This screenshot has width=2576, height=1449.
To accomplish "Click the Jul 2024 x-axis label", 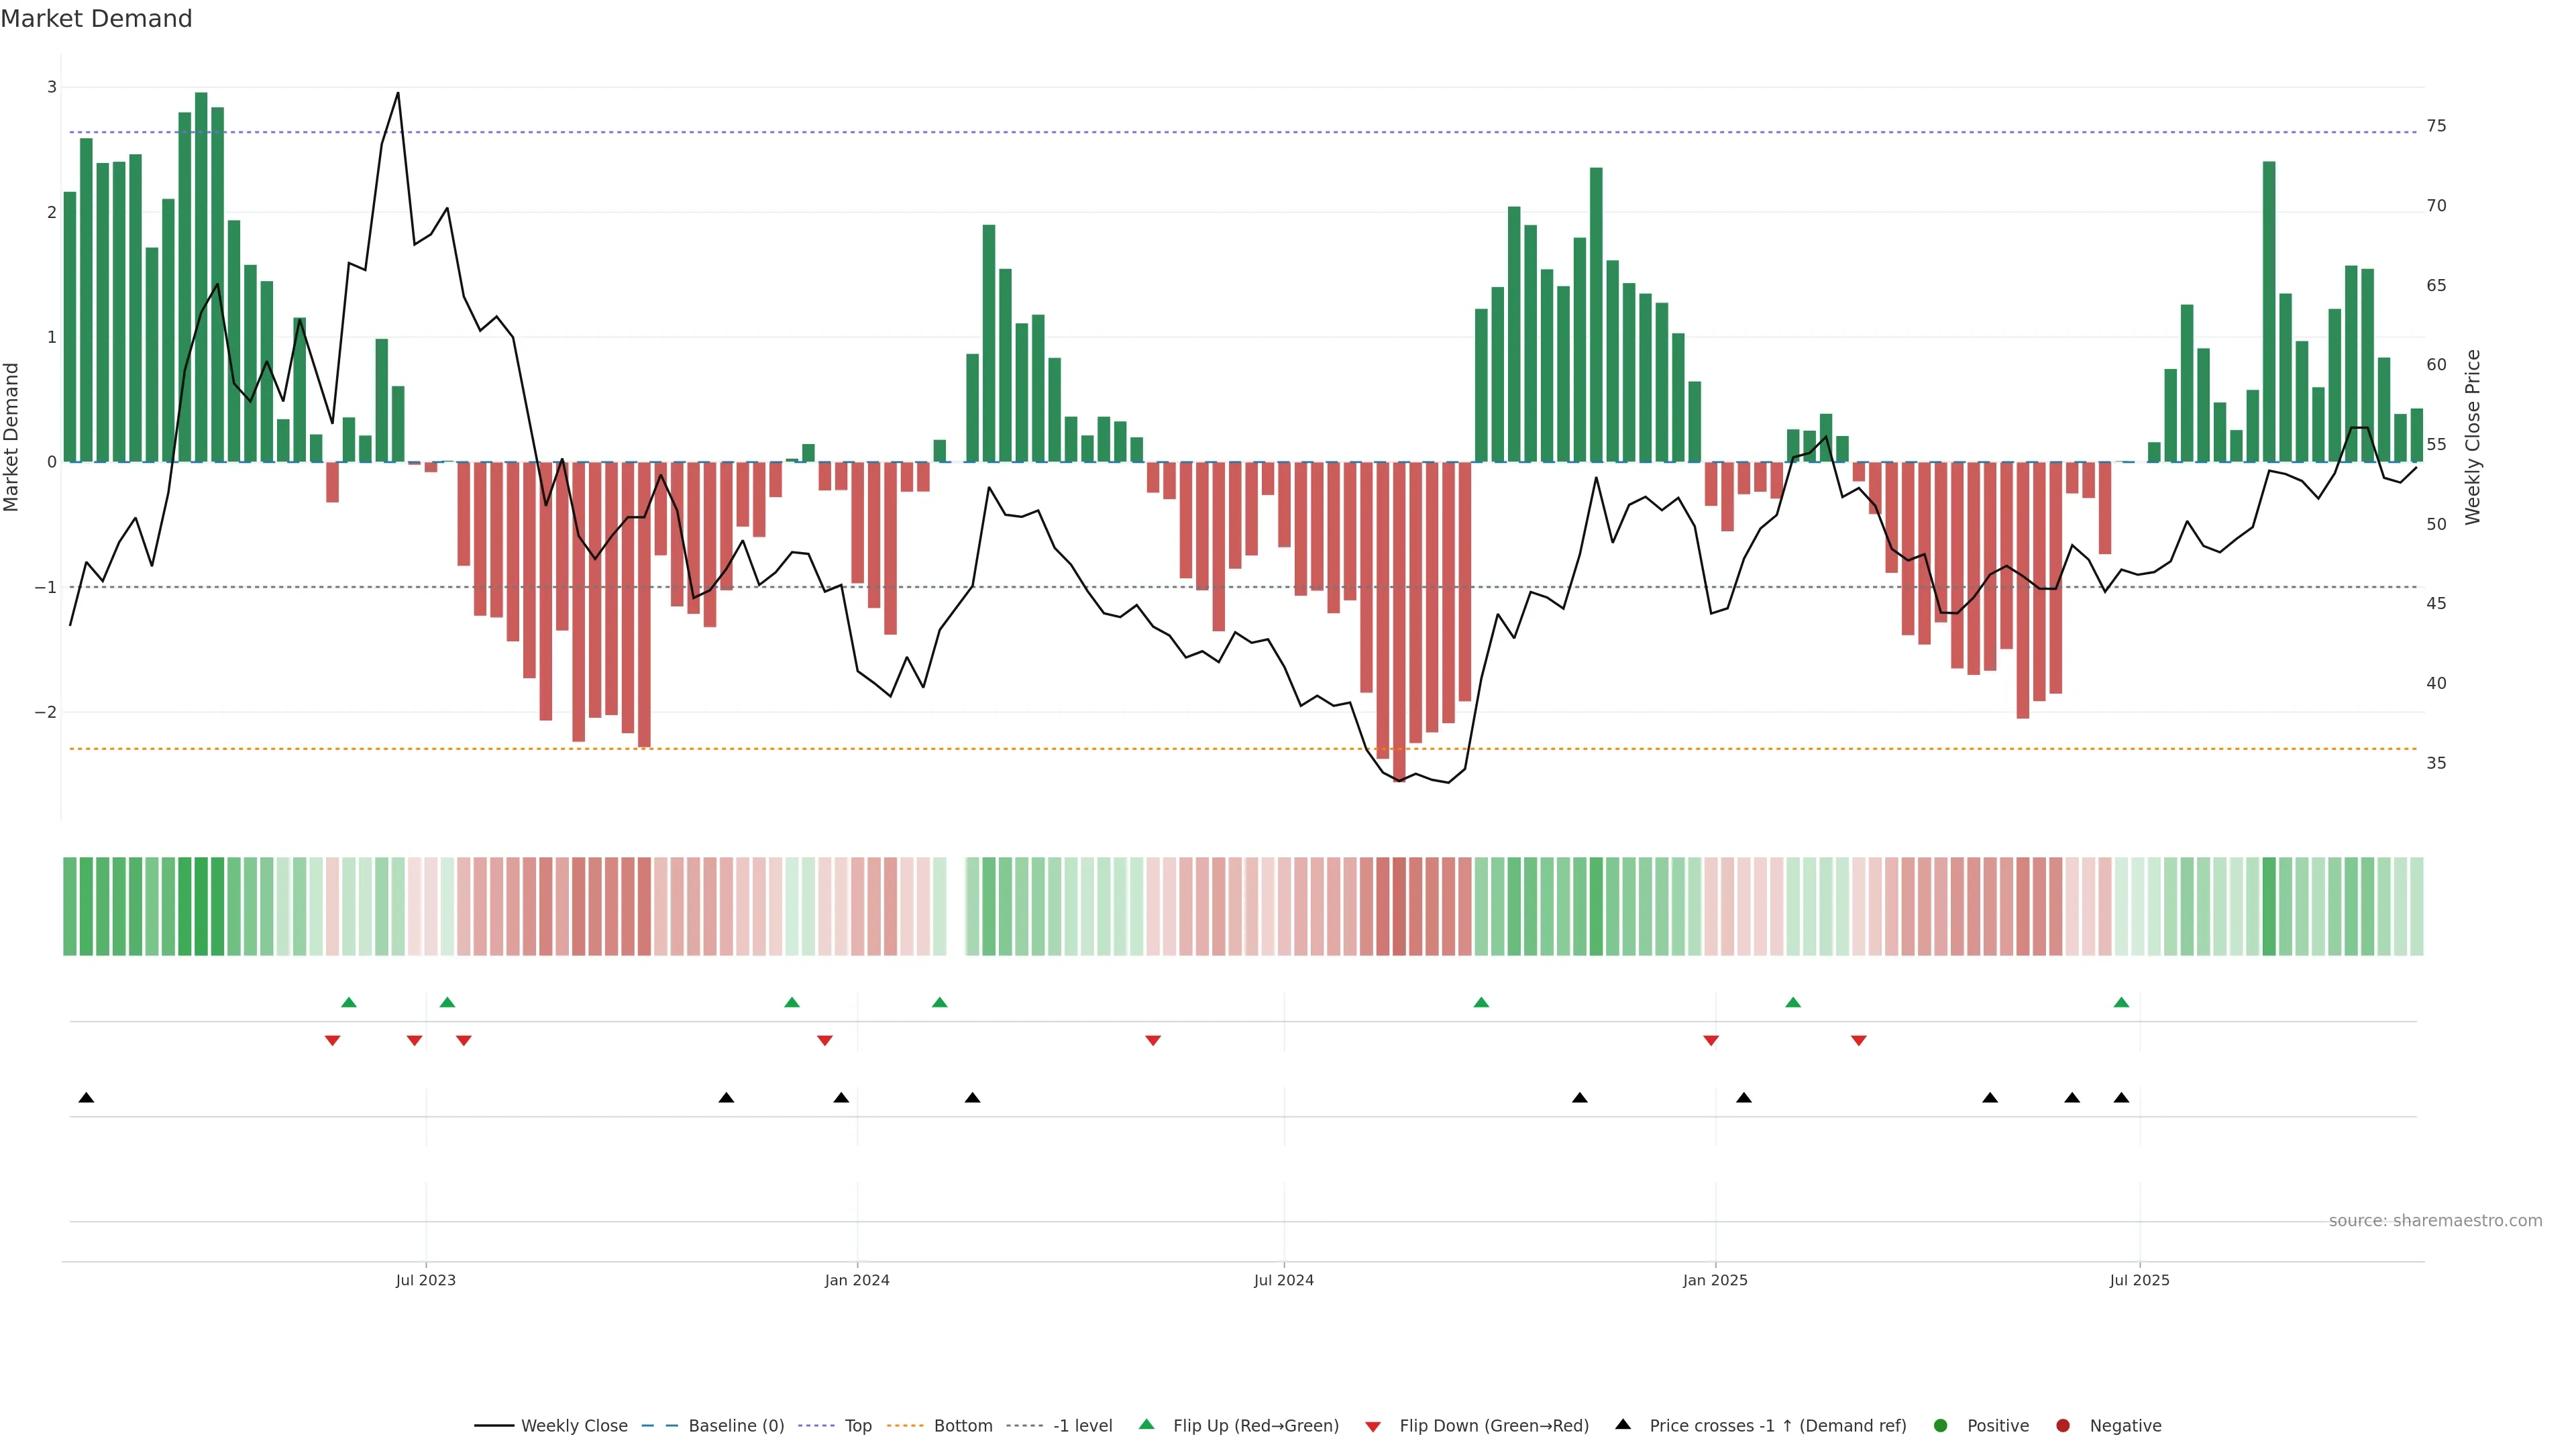I will coord(1284,1280).
